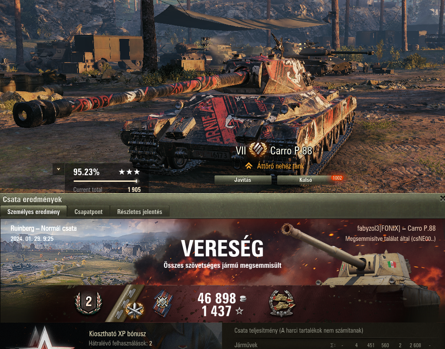Click the red 1002 notification badge
Viewport: 445px width, 349px height.
(337, 178)
